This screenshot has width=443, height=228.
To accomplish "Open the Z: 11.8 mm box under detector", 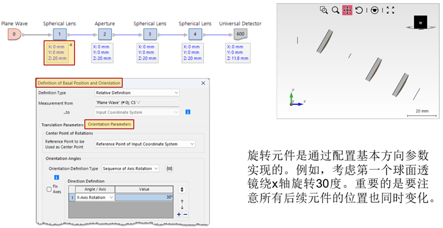I will pos(238,53).
